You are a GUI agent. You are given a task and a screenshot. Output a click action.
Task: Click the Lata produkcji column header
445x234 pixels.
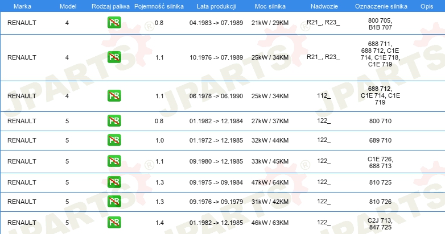point(216,6)
